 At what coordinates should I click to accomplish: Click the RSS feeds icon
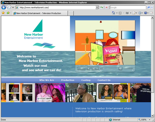coord(120,13)
